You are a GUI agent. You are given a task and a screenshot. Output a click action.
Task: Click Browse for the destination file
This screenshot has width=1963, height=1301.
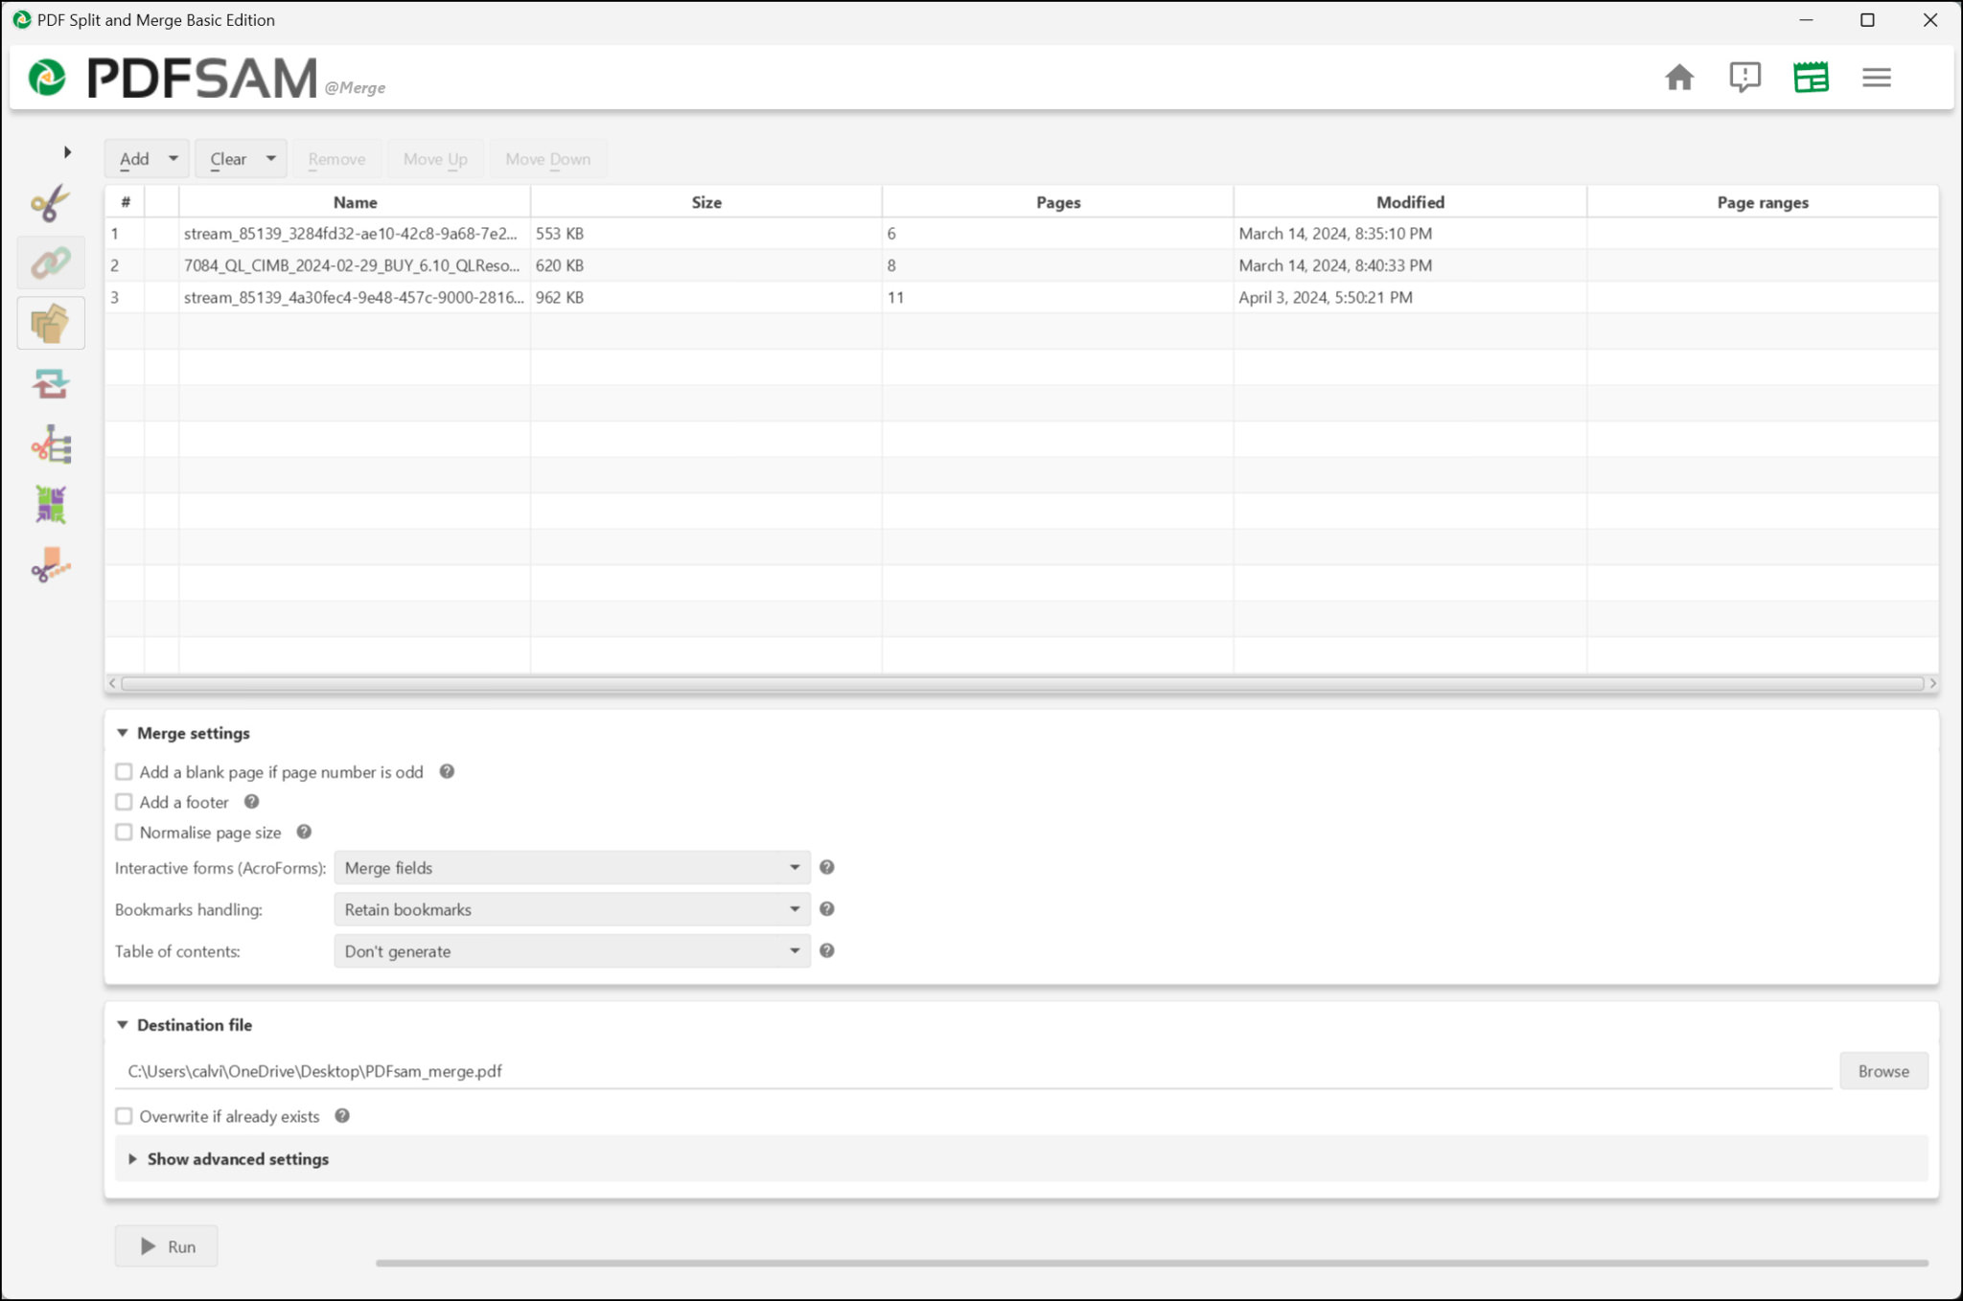(x=1882, y=1070)
